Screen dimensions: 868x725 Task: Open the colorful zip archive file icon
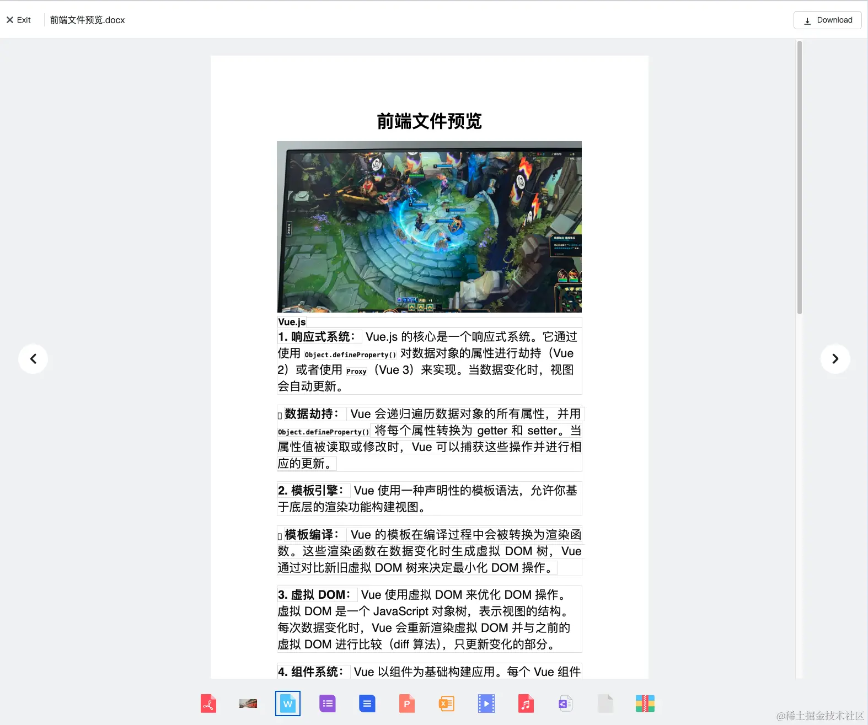pos(645,703)
